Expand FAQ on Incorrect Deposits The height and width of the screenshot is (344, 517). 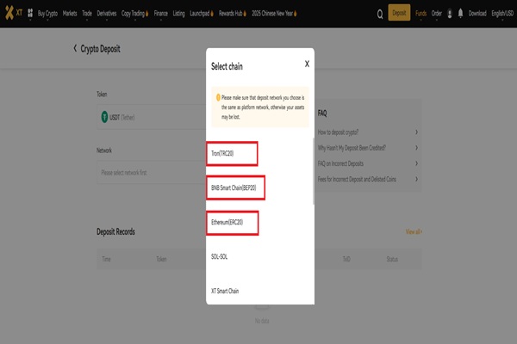pyautogui.click(x=368, y=163)
